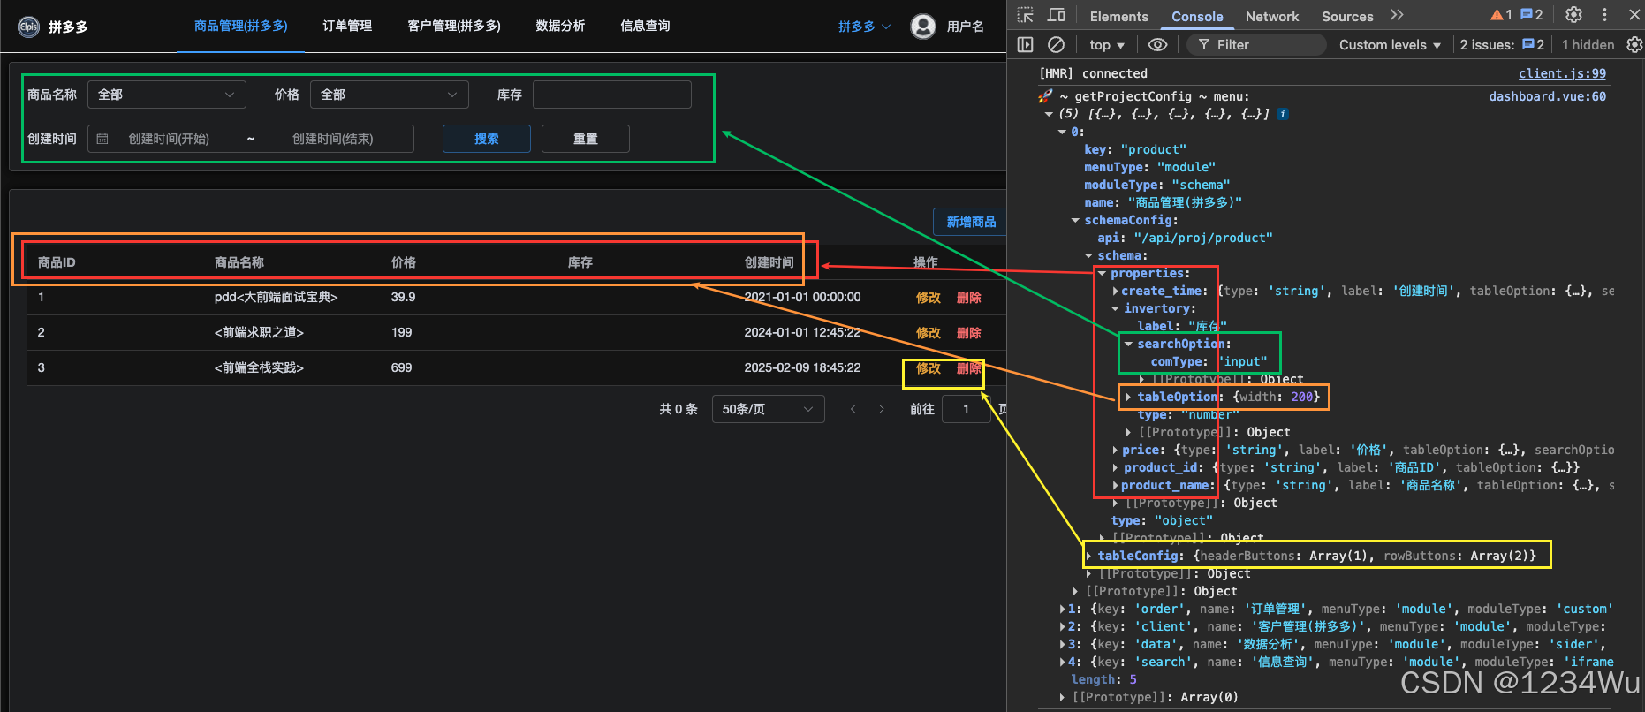Click the 用户名 text in header
This screenshot has width=1645, height=712.
pyautogui.click(x=965, y=27)
